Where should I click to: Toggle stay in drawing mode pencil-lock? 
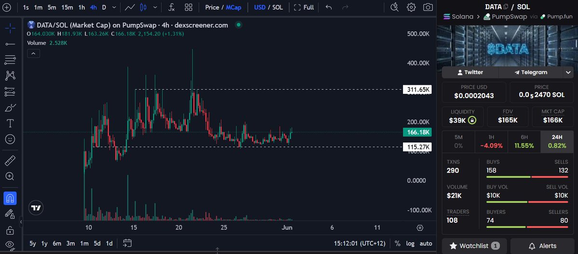click(10, 214)
